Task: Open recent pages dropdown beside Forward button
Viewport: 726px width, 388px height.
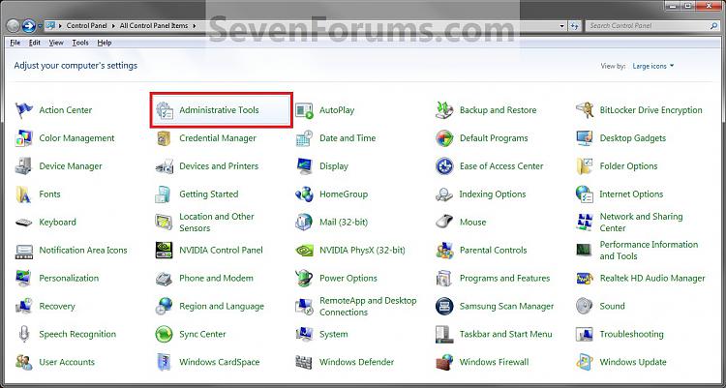Action: coord(40,26)
